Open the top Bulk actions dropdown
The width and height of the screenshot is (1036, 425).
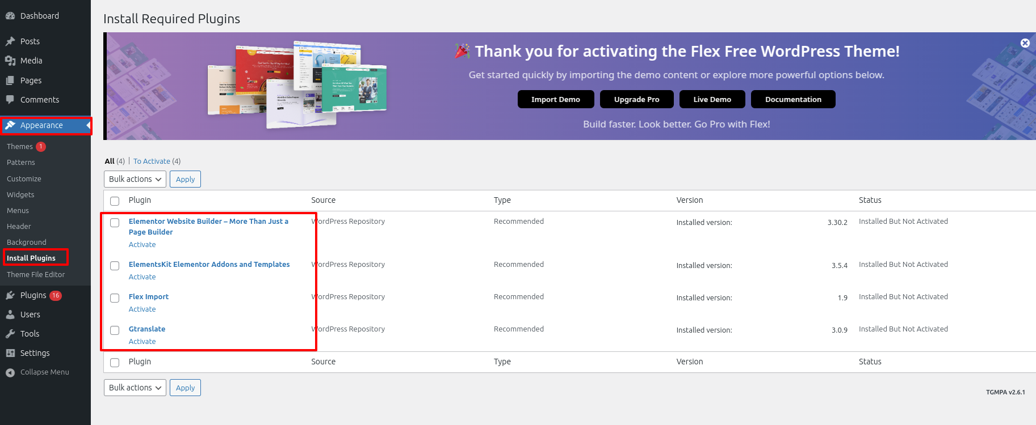135,179
